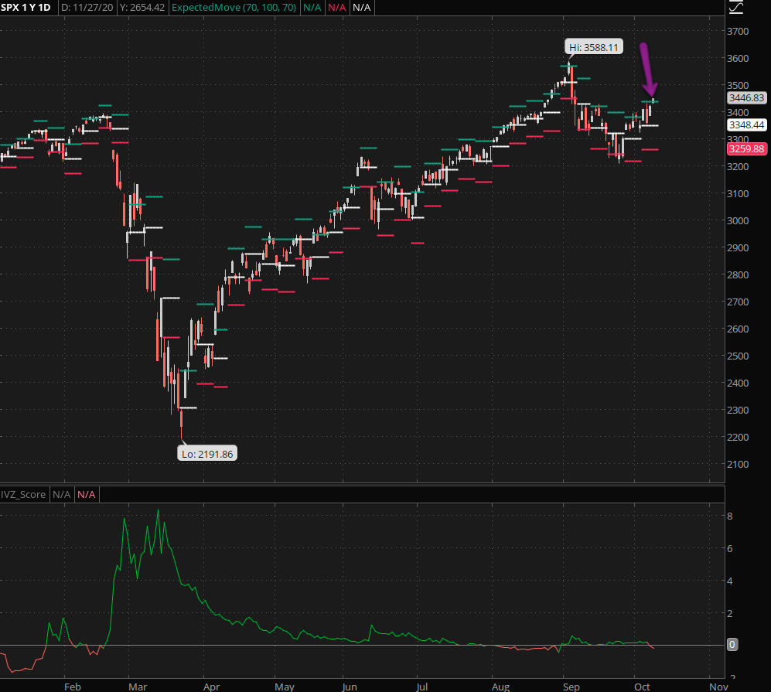
Task: Click the 3000 price axis label
Action: coord(738,220)
